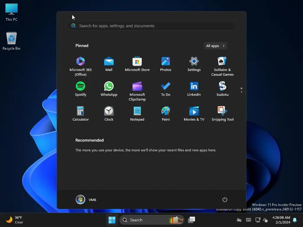Click the OneDrive cloud tray icon
The width and height of the screenshot is (303, 227).
click(x=239, y=220)
